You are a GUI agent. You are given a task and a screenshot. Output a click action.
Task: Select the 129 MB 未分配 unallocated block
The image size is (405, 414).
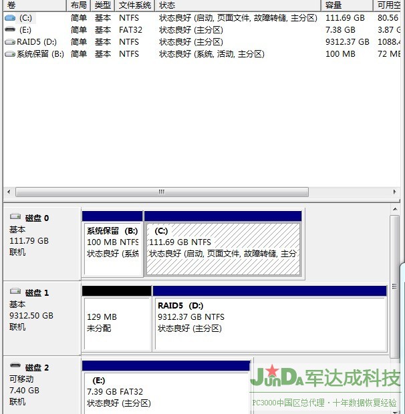(x=117, y=319)
